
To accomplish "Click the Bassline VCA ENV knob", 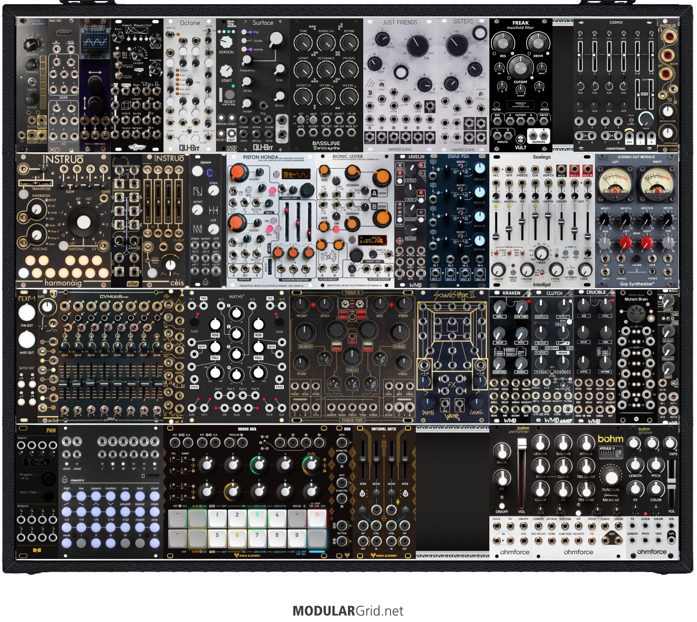I will click(348, 97).
